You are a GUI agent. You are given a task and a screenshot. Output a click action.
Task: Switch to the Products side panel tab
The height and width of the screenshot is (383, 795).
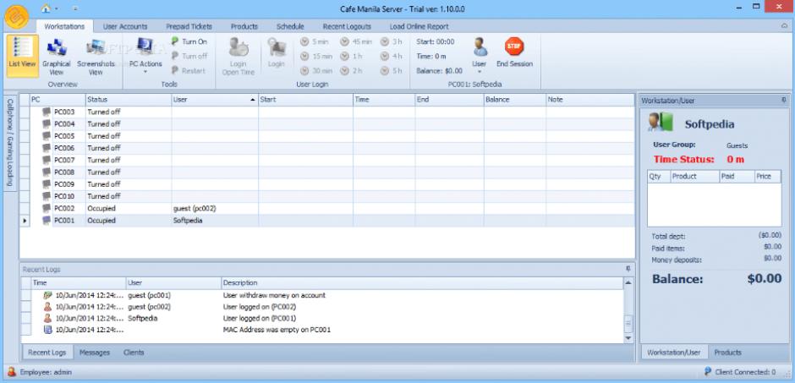[728, 352]
